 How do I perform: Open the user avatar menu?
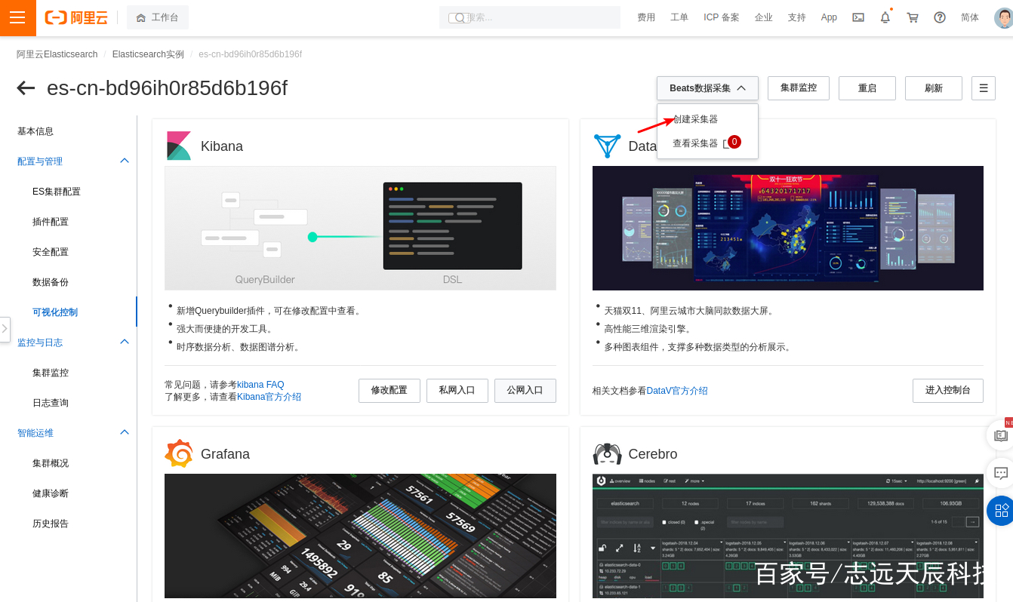(1004, 17)
